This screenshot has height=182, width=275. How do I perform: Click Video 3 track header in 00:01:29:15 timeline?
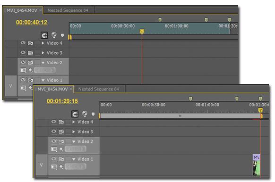(x=74, y=132)
